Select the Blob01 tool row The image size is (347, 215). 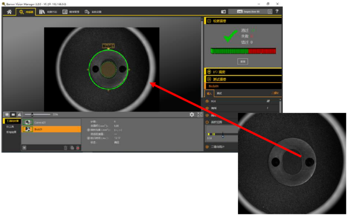(51, 129)
